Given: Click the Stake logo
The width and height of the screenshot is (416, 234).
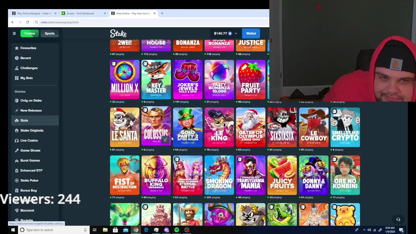Looking at the screenshot, I should coord(118,33).
